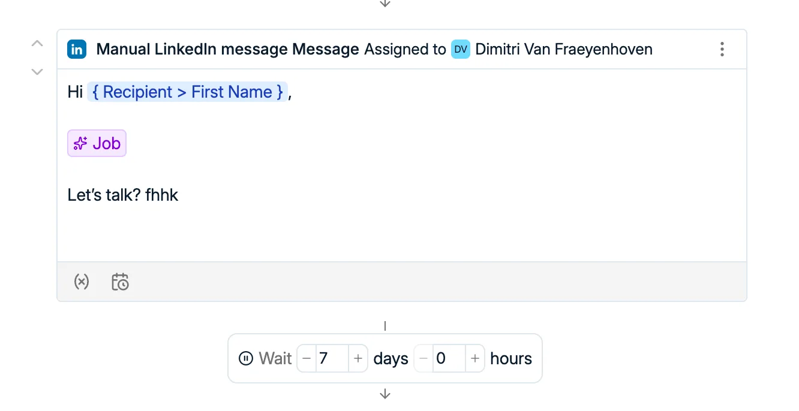Image resolution: width=799 pixels, height=411 pixels.
Task: Click the DV avatar badge
Action: [x=461, y=49]
